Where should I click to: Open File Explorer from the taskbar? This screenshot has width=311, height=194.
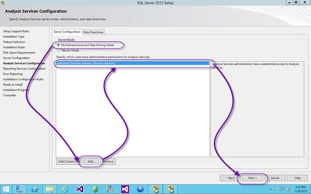click(x=50, y=189)
